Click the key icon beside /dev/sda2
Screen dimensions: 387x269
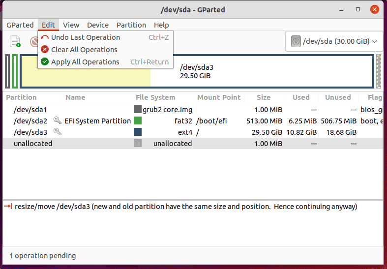coord(57,120)
